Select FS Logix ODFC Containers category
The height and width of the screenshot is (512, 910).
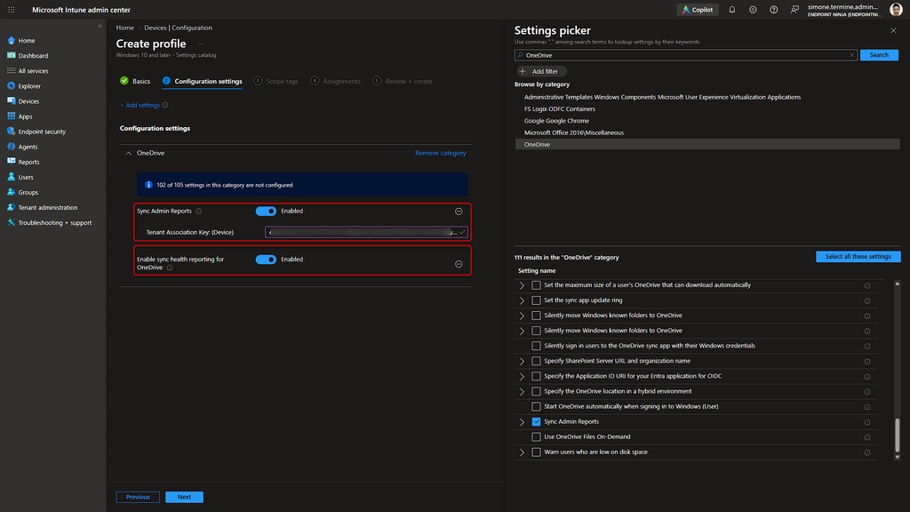tap(560, 109)
